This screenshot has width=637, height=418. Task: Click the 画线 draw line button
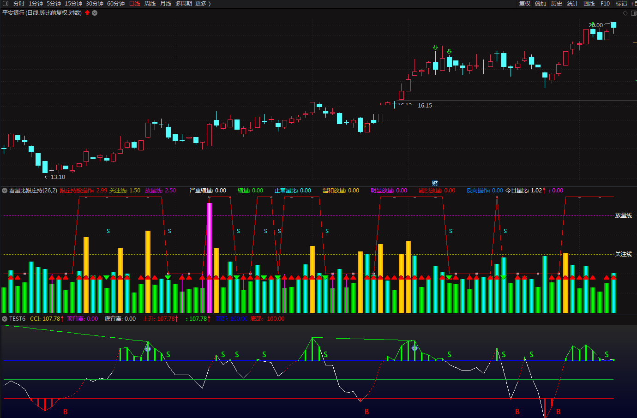(x=589, y=4)
